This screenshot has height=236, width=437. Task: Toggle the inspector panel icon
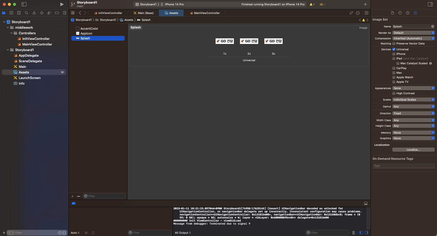pos(430,4)
